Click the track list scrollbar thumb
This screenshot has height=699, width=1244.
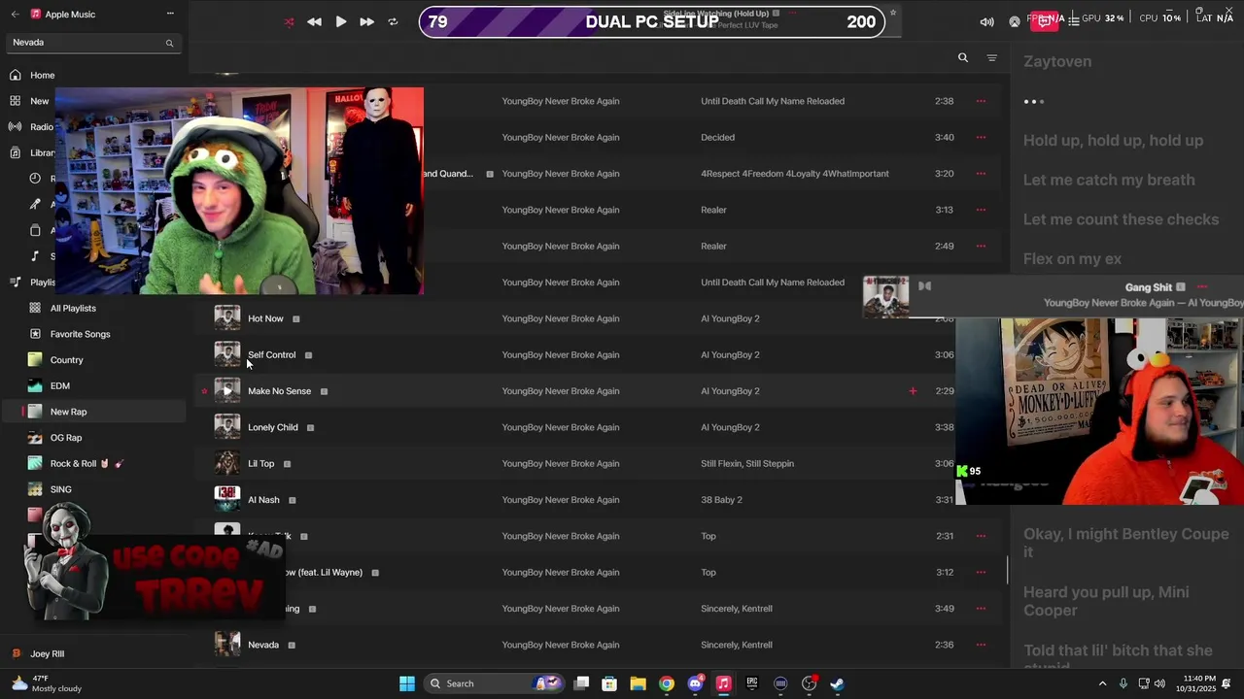pos(1007,570)
